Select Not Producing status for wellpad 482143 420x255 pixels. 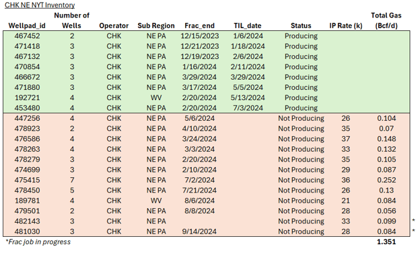click(301, 221)
